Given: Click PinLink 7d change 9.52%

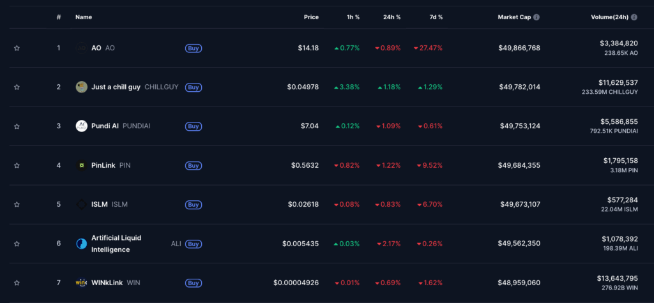Looking at the screenshot, I should [x=430, y=165].
